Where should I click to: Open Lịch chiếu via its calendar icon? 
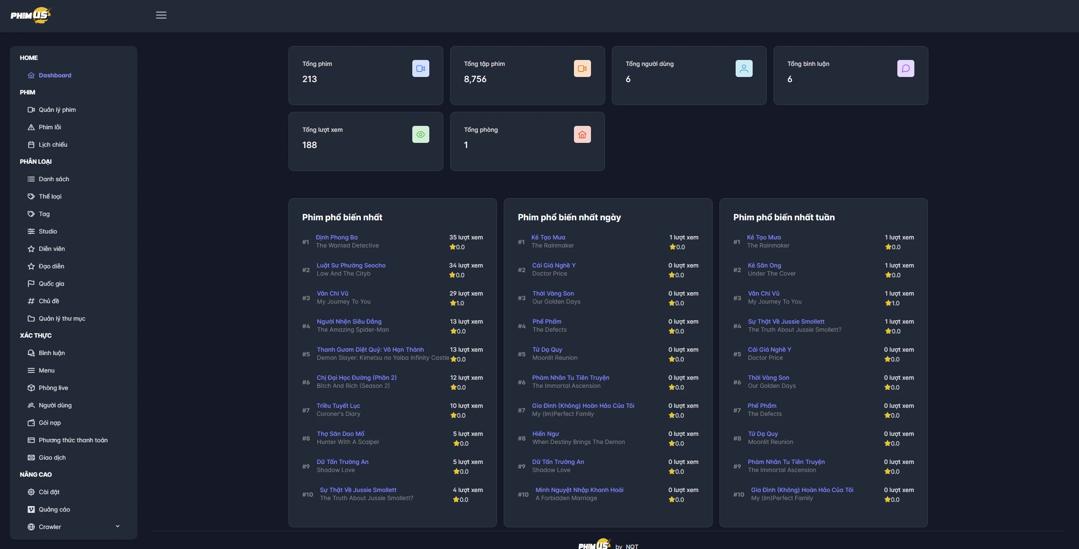click(x=31, y=145)
